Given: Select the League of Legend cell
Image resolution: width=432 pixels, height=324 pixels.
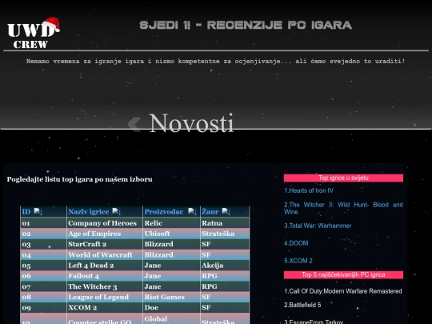Looking at the screenshot, I should tap(105, 297).
